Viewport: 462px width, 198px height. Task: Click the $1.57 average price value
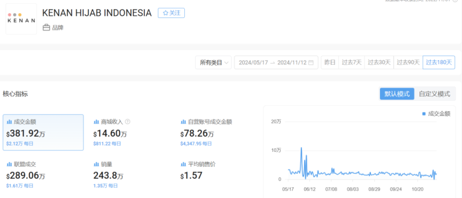[191, 176]
